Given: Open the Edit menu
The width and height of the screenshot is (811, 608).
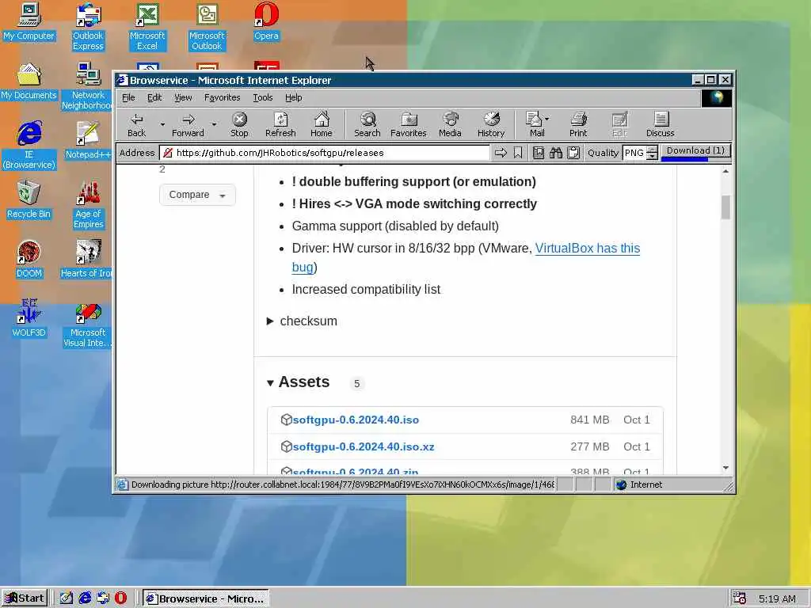Looking at the screenshot, I should click(154, 97).
